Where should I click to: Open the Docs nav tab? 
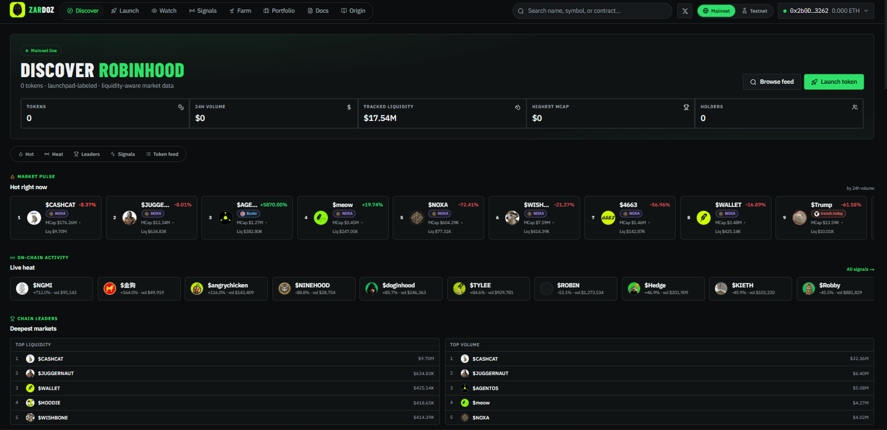tap(318, 11)
